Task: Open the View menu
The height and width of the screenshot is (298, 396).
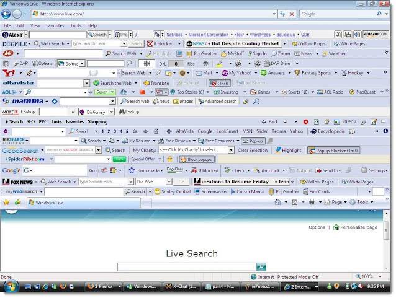Action: 35,25
